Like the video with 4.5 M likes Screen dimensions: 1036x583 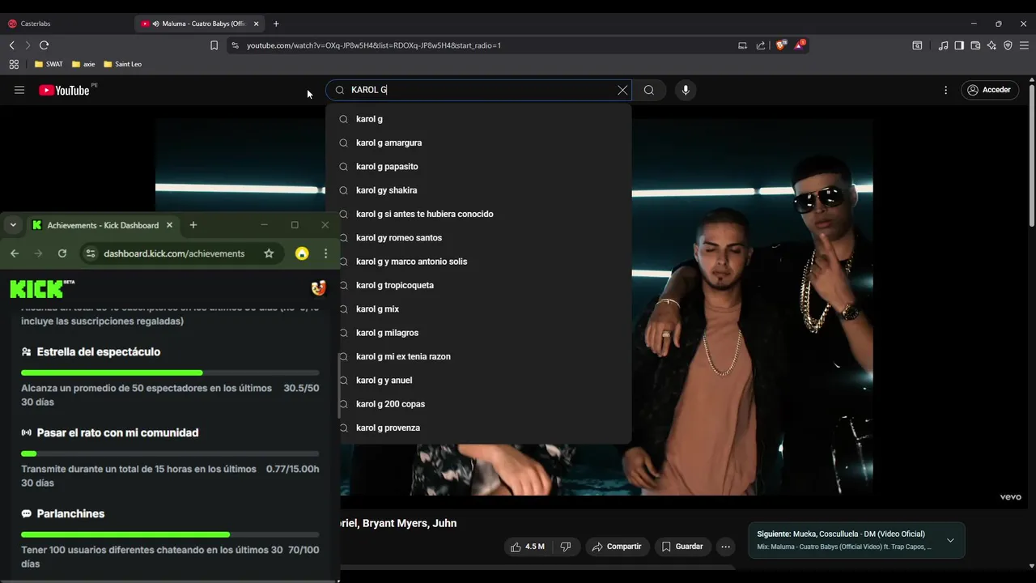click(x=527, y=547)
